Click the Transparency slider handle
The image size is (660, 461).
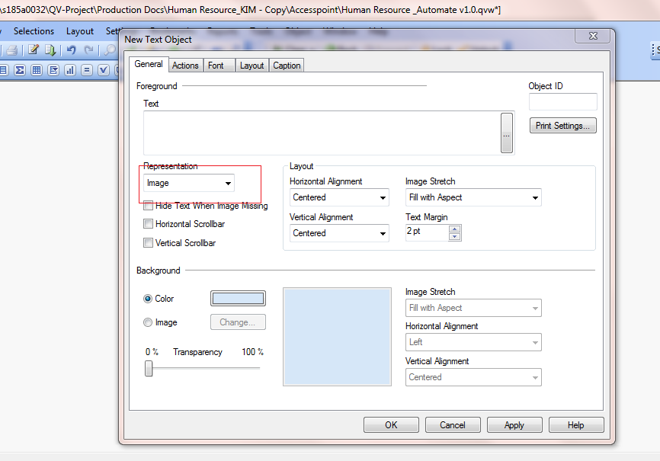pos(149,368)
